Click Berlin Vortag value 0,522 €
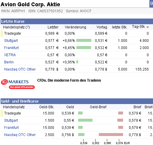153x145 pixels. [x=101, y=62]
